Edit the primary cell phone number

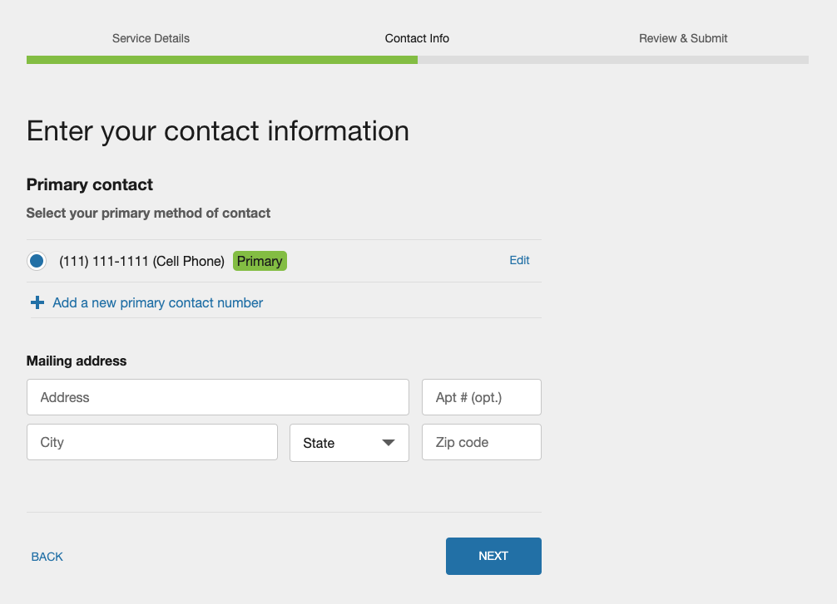tap(519, 260)
